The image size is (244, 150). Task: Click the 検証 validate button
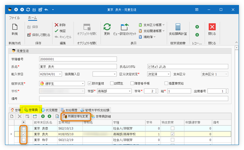point(60,31)
